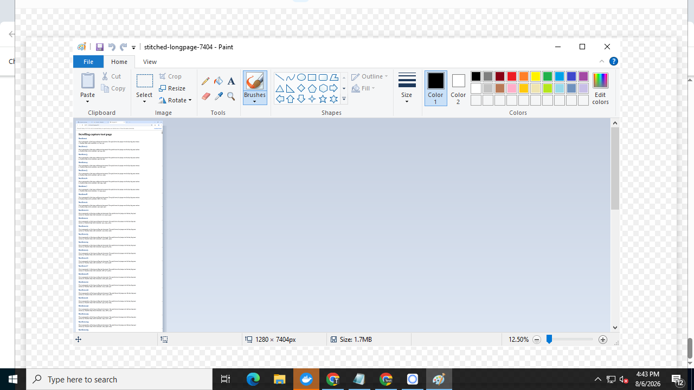Open the shape Outline dropdown
This screenshot has width=694, height=390.
pyautogui.click(x=370, y=76)
